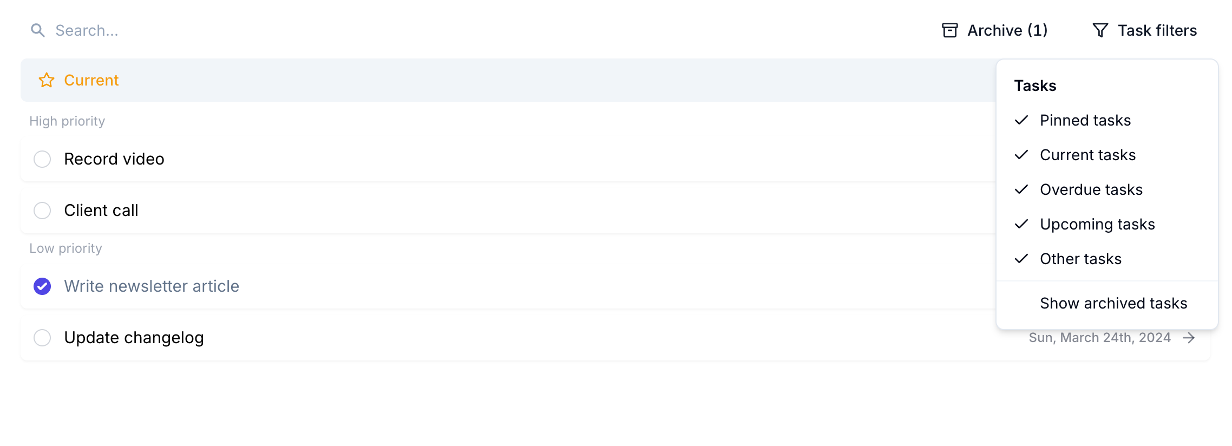Click the checkmark icon beside Overdue tasks

pos(1021,189)
